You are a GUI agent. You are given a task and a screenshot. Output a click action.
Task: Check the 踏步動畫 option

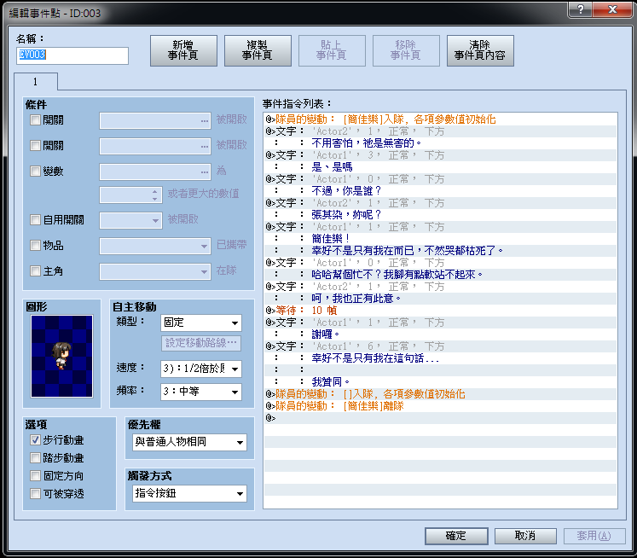tap(35, 458)
